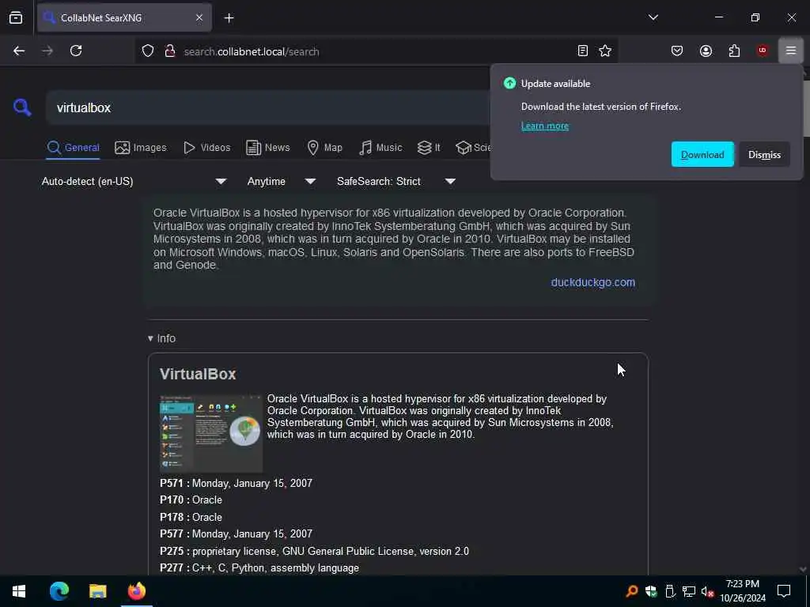Open the Learn more link

(x=544, y=126)
